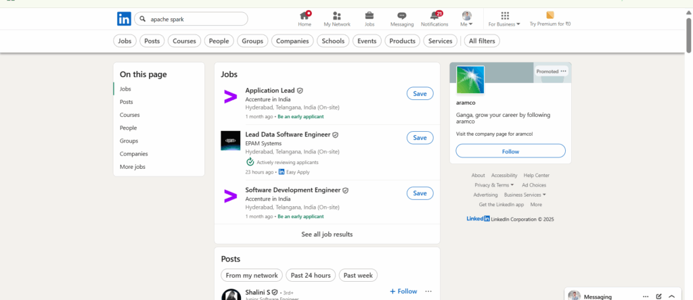
Task: Jump to People in On this page
Action: pyautogui.click(x=128, y=128)
